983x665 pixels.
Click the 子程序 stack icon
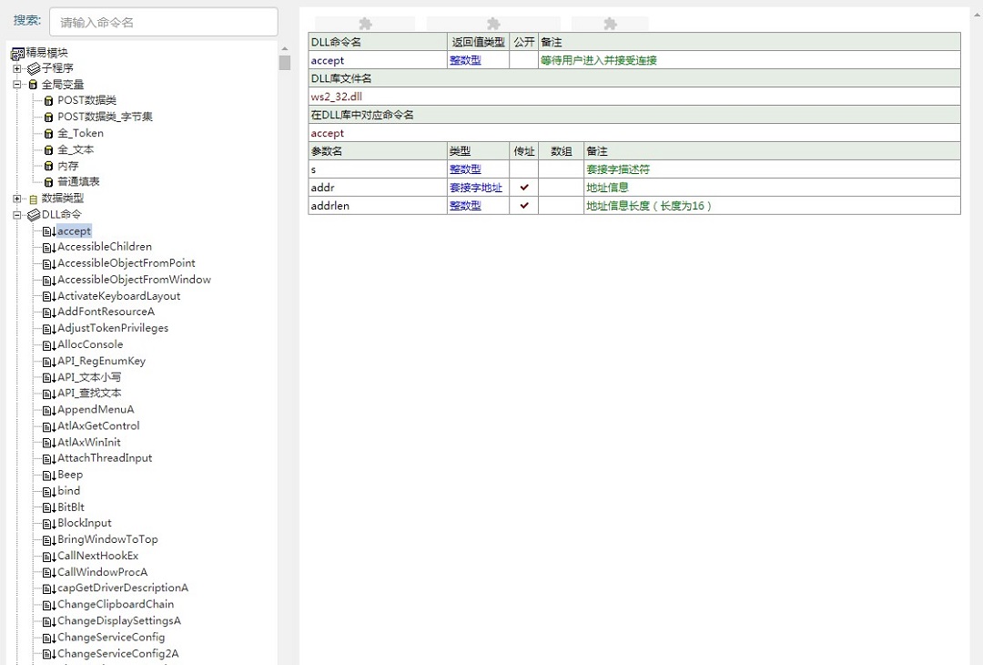tap(34, 68)
